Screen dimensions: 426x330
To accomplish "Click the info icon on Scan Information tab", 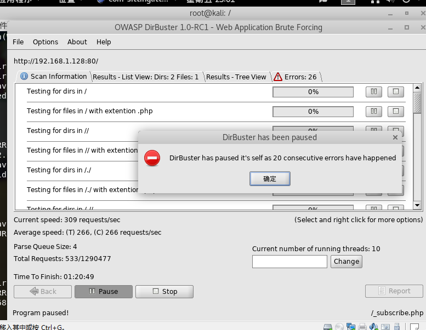I will click(24, 76).
